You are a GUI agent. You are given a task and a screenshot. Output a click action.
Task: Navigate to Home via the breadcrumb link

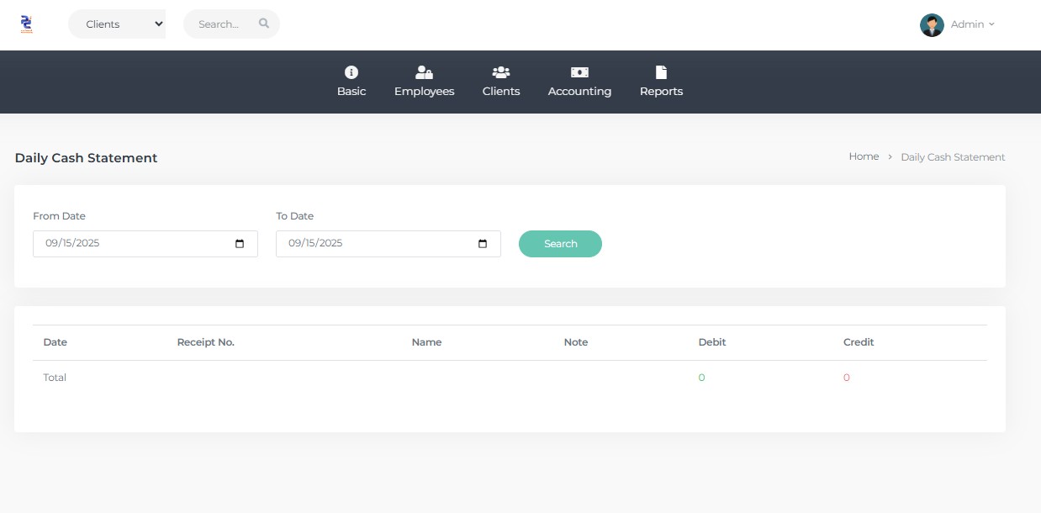click(x=864, y=156)
